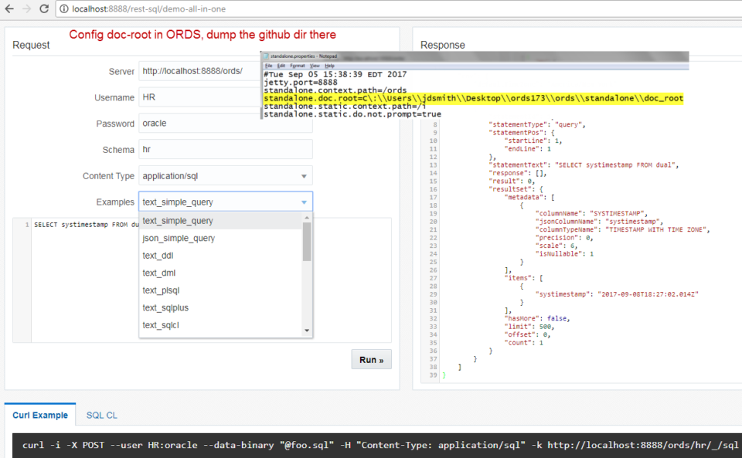Select the text_sqlplus example

tap(165, 307)
